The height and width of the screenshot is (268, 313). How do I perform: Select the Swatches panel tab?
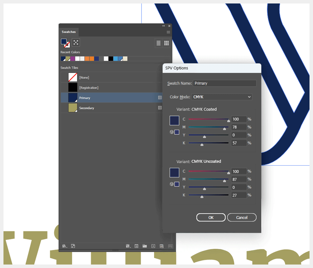[x=69, y=32]
